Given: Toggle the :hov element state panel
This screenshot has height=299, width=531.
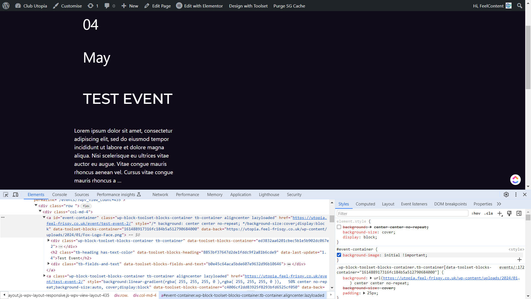Looking at the screenshot, I should point(476,213).
